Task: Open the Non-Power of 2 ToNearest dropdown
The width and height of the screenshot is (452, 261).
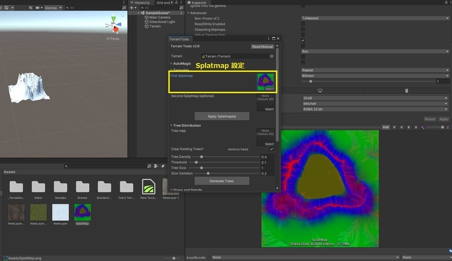Action: coord(375,18)
